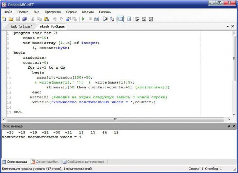This screenshot has width=238, height=173.
Task: Click the 'Столбец 1' status bar entry
Action: 214,169
